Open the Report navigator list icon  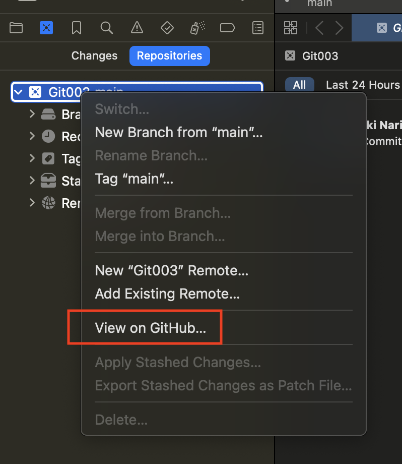pos(258,28)
